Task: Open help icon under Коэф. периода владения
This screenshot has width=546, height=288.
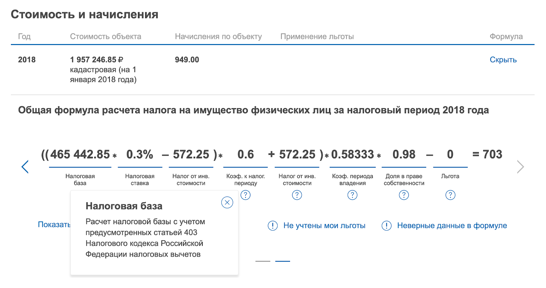Action: [x=352, y=195]
